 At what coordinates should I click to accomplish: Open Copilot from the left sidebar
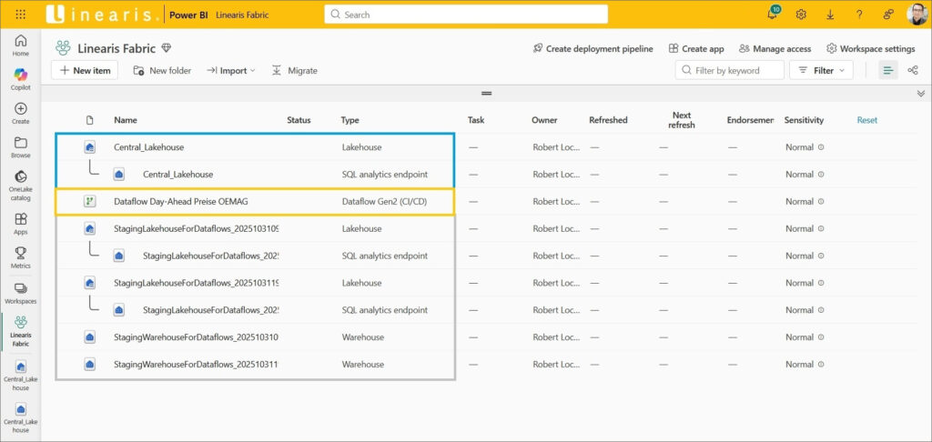point(21,78)
